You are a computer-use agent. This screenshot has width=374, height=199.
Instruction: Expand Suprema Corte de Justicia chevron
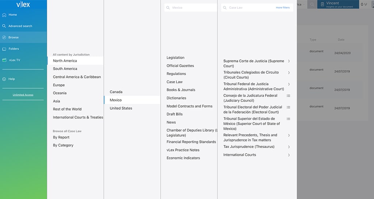coord(289,61)
